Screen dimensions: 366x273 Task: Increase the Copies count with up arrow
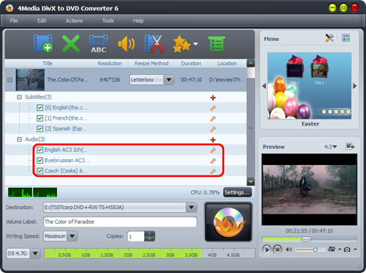click(x=149, y=233)
